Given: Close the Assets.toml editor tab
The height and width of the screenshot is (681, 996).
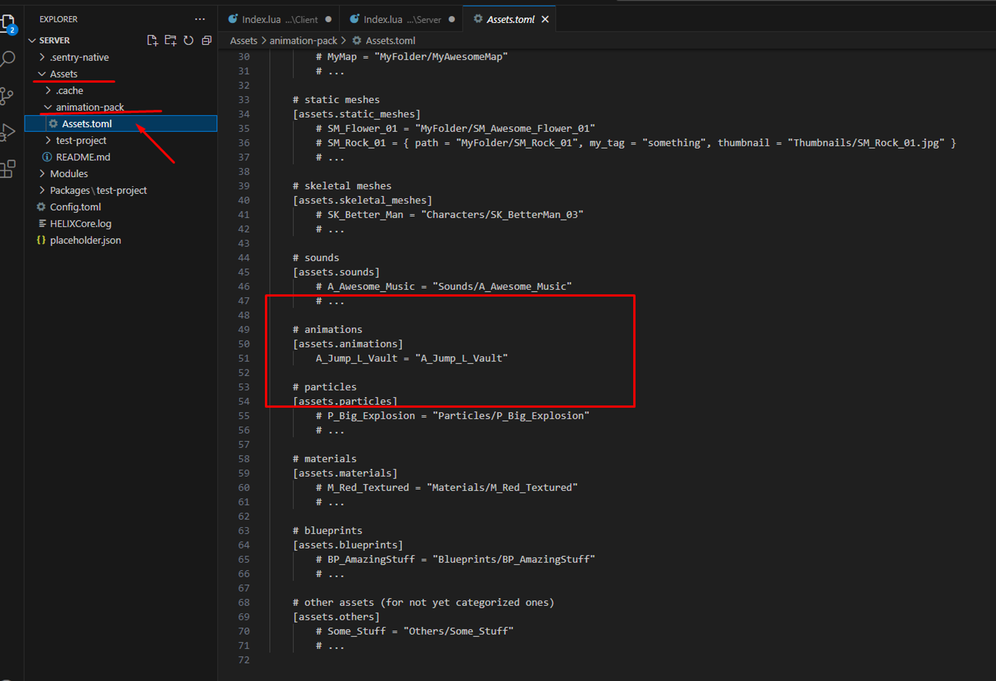Looking at the screenshot, I should coord(545,19).
